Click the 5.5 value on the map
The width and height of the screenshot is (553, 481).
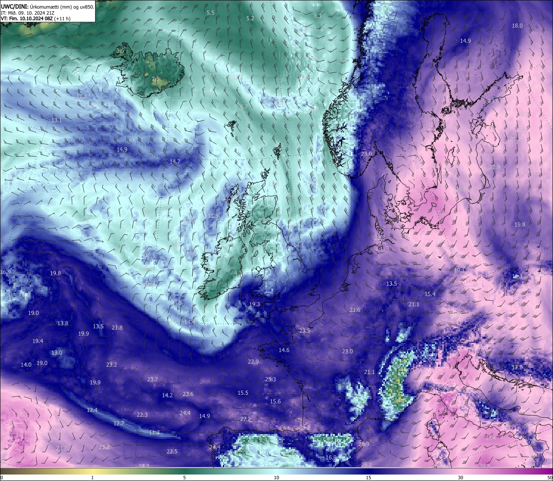point(210,13)
